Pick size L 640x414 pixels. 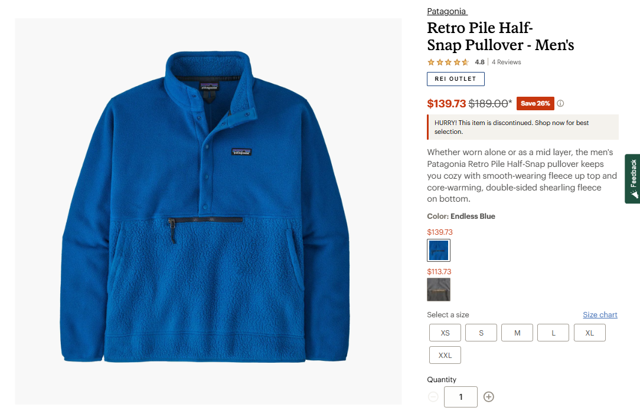tap(553, 333)
